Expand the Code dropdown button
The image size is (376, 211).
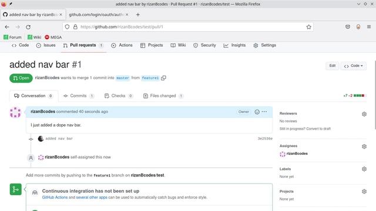pos(353,66)
